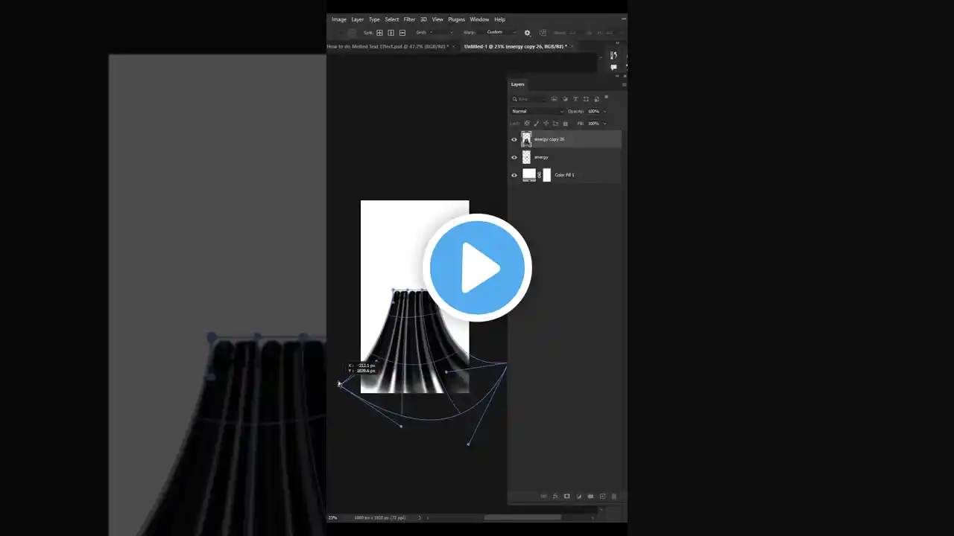The height and width of the screenshot is (536, 954).
Task: Filter layers by smart objects icon
Action: click(x=596, y=99)
